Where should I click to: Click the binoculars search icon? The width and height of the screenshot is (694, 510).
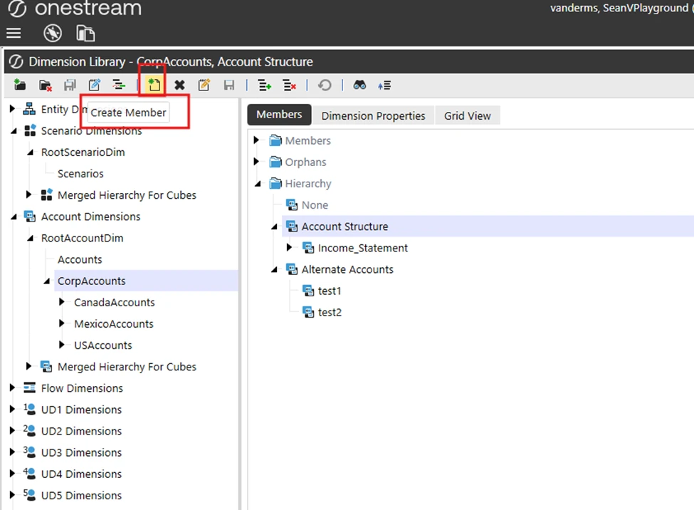[x=359, y=85]
